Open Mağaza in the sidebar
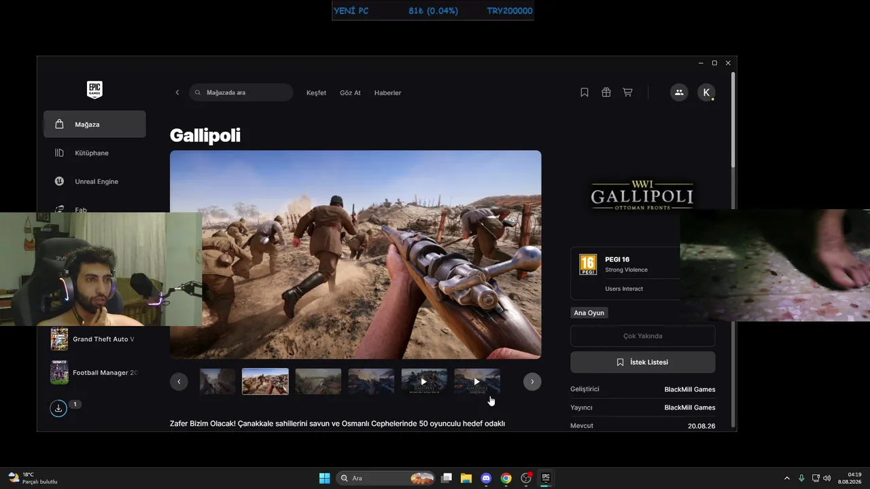The width and height of the screenshot is (870, 489). [x=94, y=124]
